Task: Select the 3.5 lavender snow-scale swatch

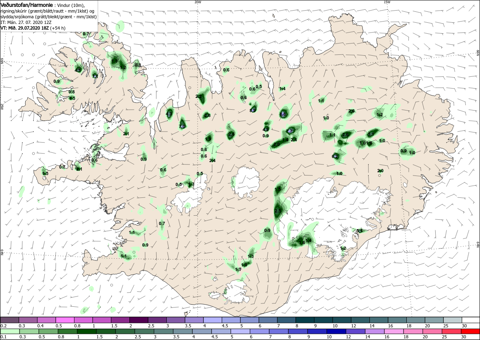Action: pos(194,320)
